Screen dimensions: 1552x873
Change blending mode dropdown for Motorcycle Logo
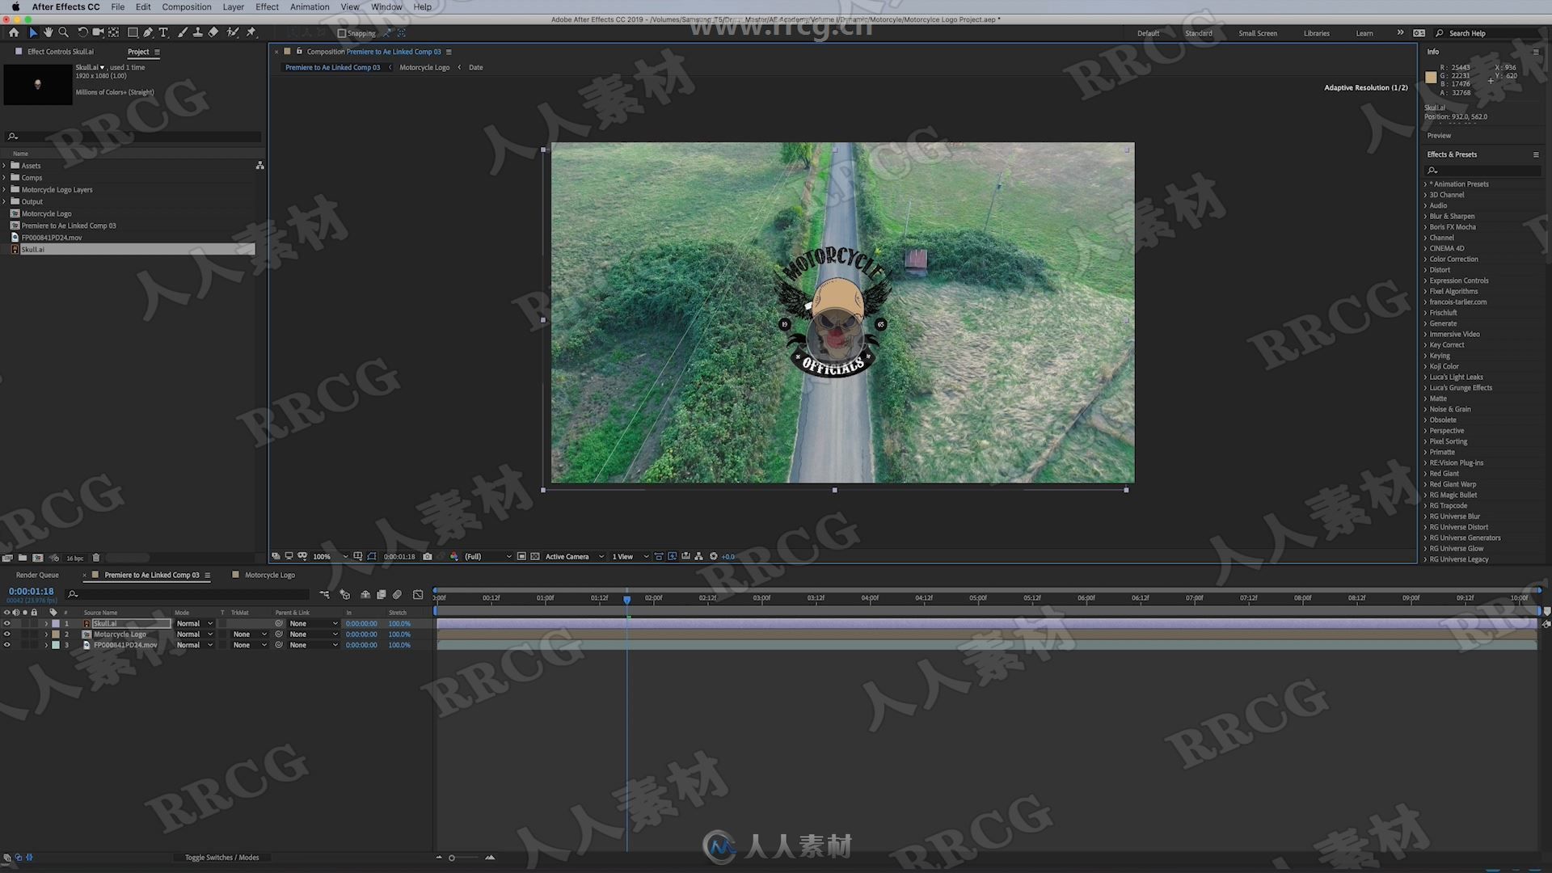(193, 635)
